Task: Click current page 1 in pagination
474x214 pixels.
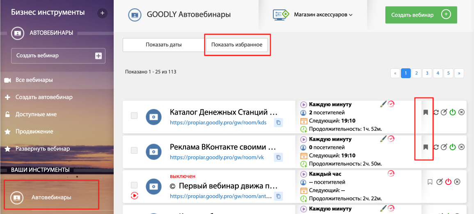Action: coord(406,73)
